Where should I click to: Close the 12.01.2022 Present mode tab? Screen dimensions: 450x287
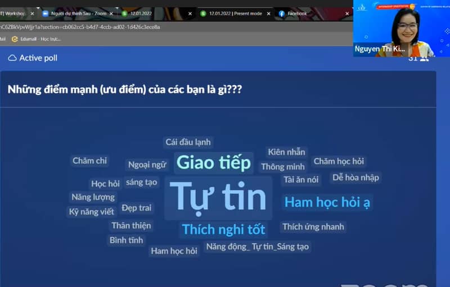268,13
